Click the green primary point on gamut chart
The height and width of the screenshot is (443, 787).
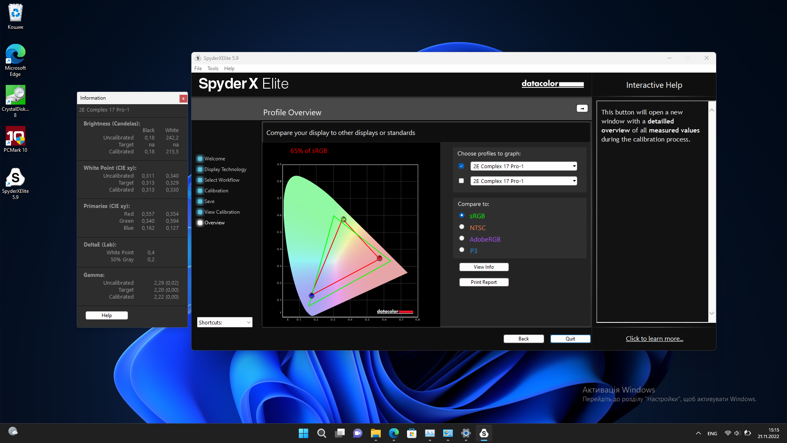point(343,219)
